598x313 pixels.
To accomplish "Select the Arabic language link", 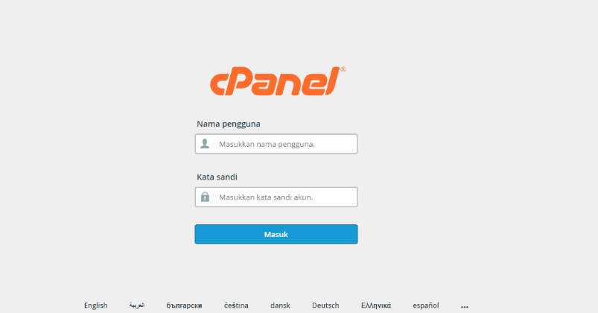I will pos(137,306).
